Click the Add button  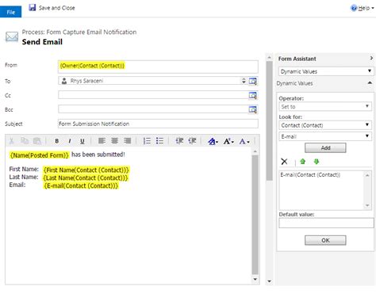click(x=325, y=148)
